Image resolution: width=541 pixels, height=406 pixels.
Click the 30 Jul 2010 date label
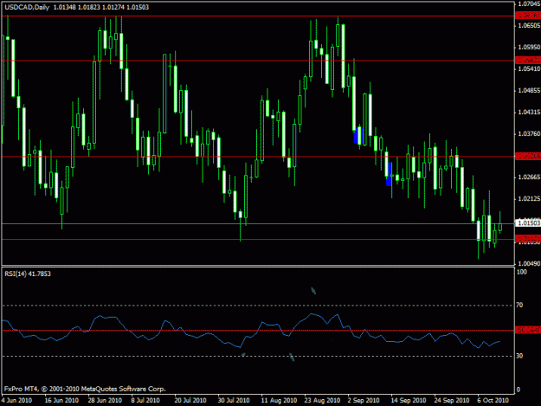pos(234,401)
